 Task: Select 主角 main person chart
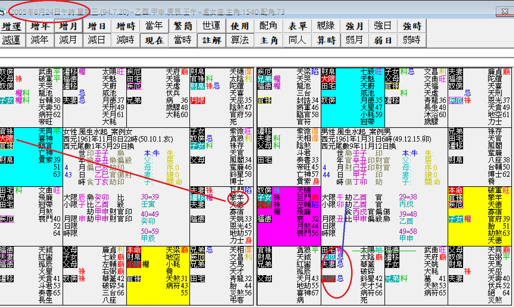[x=269, y=40]
